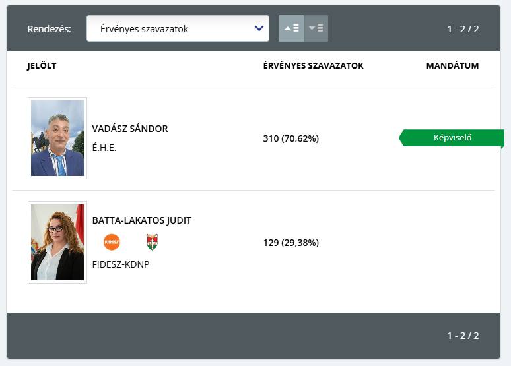The image size is (511, 366).
Task: Click the ÉRVÉNYES SZAVAZATOK column header
Action: [313, 66]
